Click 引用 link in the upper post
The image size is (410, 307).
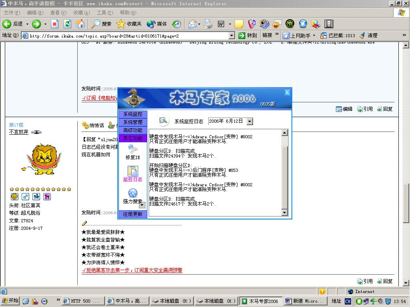(365, 109)
